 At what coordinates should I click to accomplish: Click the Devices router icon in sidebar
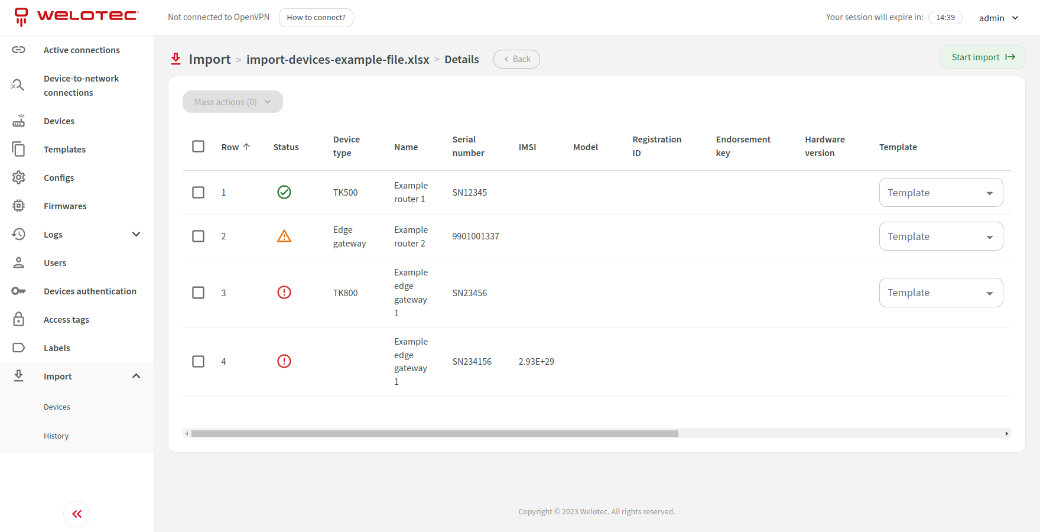point(19,121)
